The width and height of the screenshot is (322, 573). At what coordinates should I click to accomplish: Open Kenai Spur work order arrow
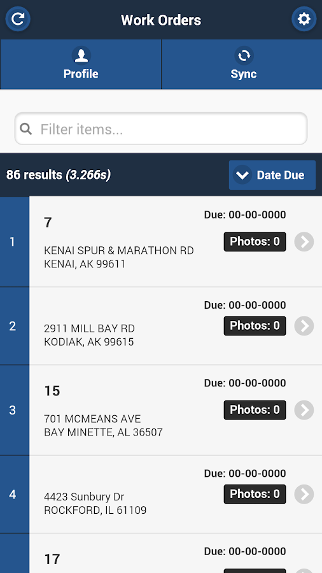[x=304, y=241]
